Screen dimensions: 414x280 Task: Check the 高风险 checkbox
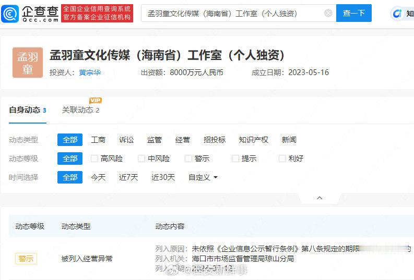pyautogui.click(x=94, y=159)
